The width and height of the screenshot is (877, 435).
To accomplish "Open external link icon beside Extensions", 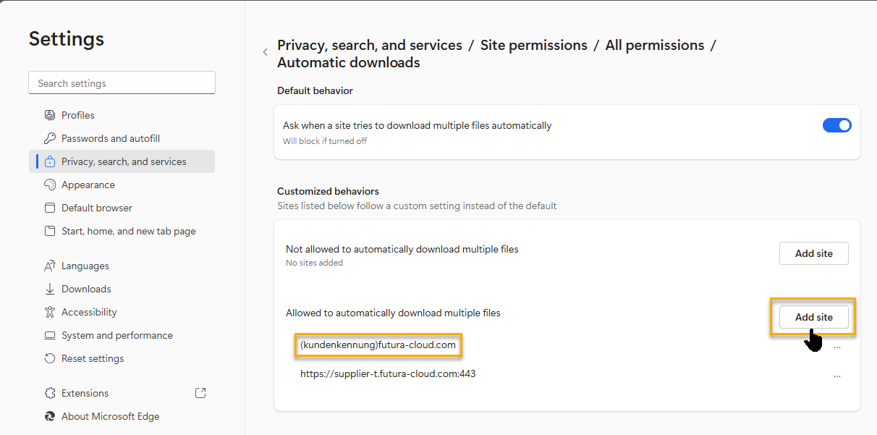I will (x=200, y=393).
